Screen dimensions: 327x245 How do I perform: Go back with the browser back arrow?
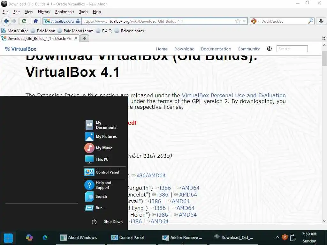point(6,21)
